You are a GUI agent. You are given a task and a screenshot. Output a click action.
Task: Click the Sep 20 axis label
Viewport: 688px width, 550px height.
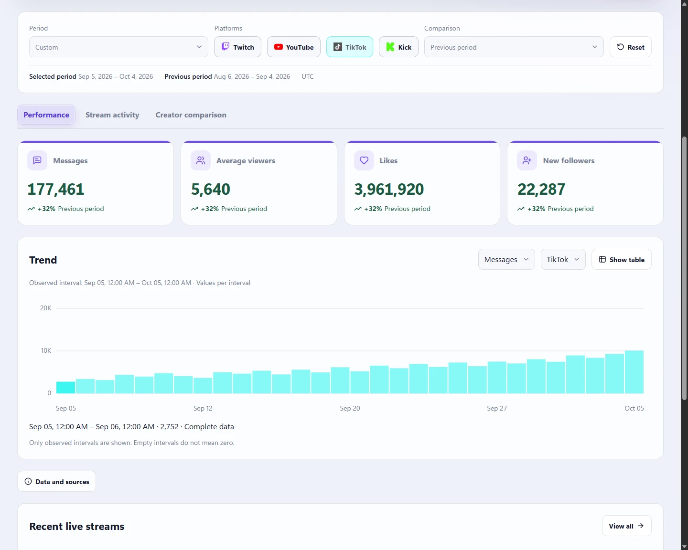pyautogui.click(x=350, y=408)
